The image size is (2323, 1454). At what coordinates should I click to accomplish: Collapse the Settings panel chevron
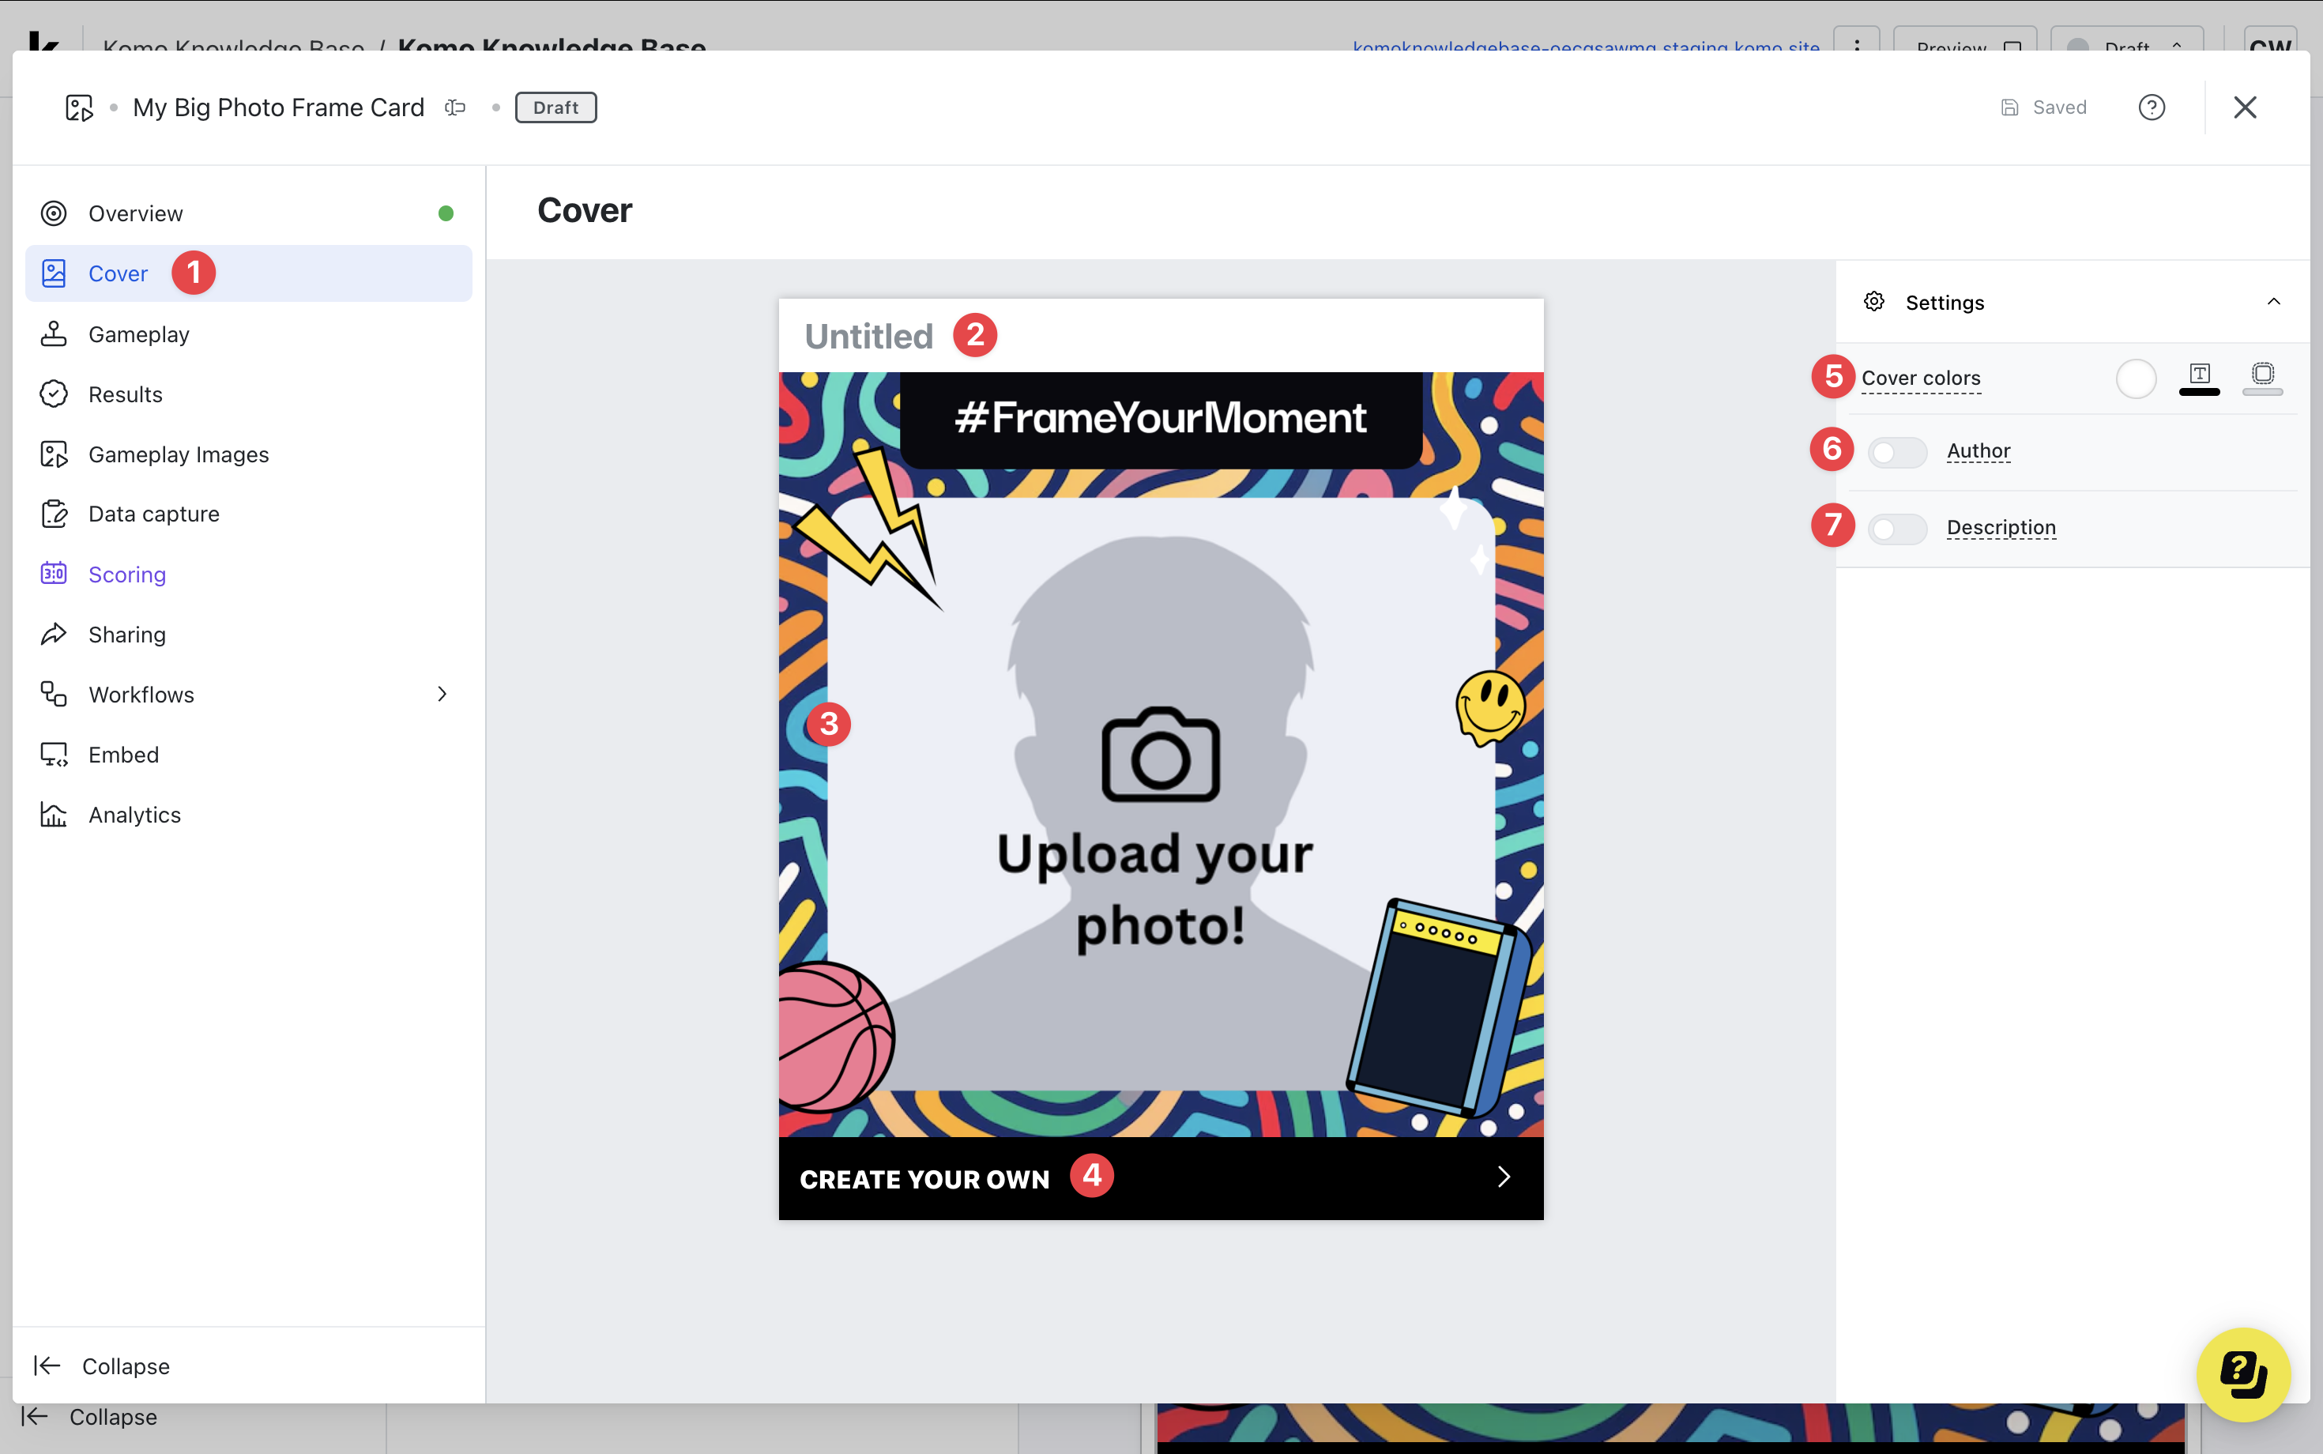coord(2273,302)
